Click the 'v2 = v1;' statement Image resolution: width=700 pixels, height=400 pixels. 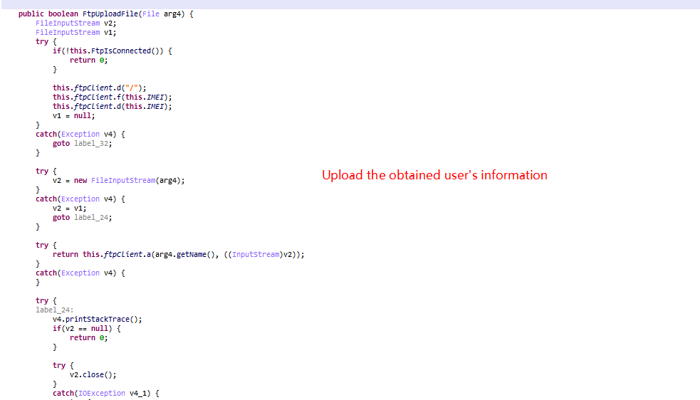point(70,209)
